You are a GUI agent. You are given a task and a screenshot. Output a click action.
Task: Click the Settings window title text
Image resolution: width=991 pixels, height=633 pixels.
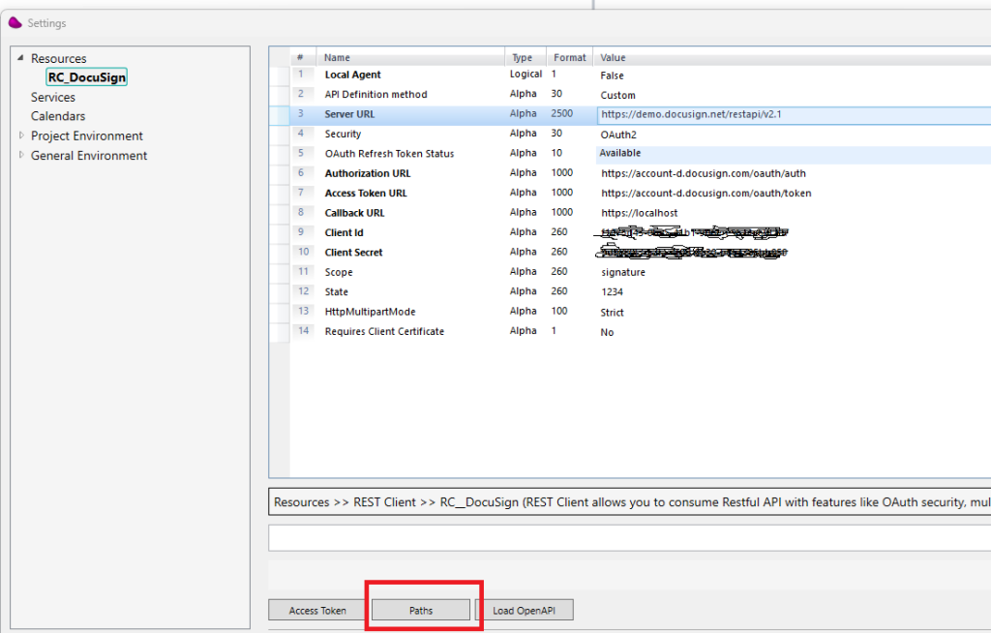tap(46, 23)
